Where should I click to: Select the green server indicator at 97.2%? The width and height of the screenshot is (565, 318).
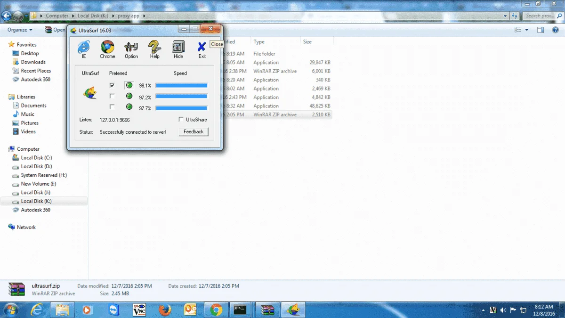pyautogui.click(x=129, y=96)
